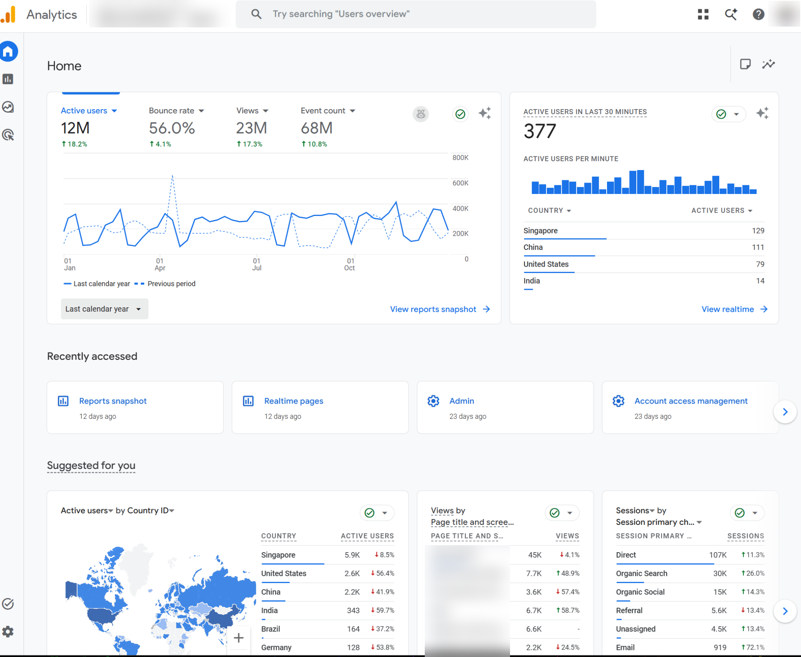The image size is (801, 657).
Task: Open the Active users metric dropdown
Action: point(89,111)
